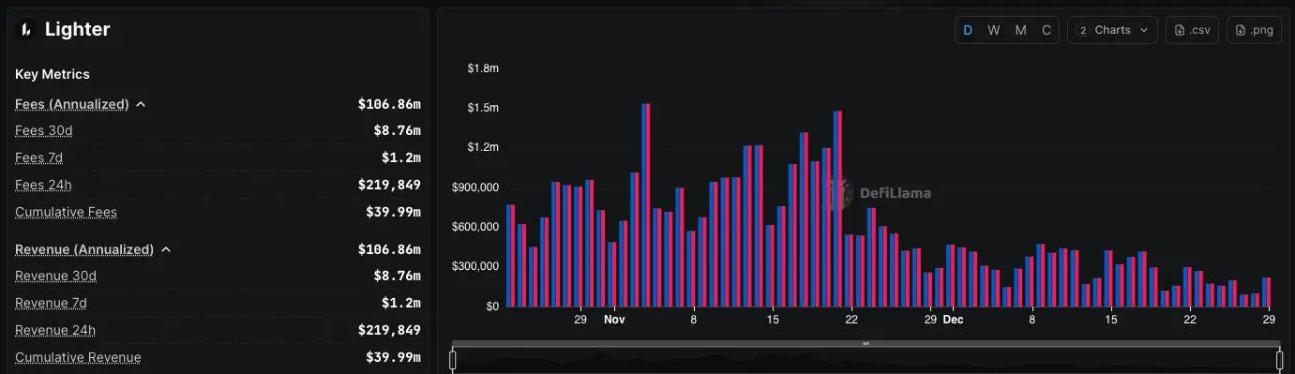Click the $300,000 y-axis label
Viewport: 1295px width, 374px height.
475,266
